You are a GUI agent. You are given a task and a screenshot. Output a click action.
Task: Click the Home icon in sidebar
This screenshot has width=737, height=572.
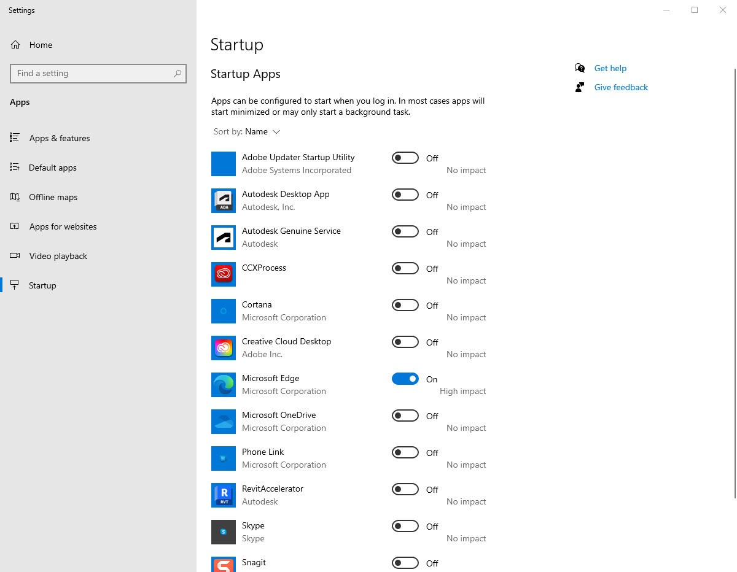pyautogui.click(x=15, y=45)
